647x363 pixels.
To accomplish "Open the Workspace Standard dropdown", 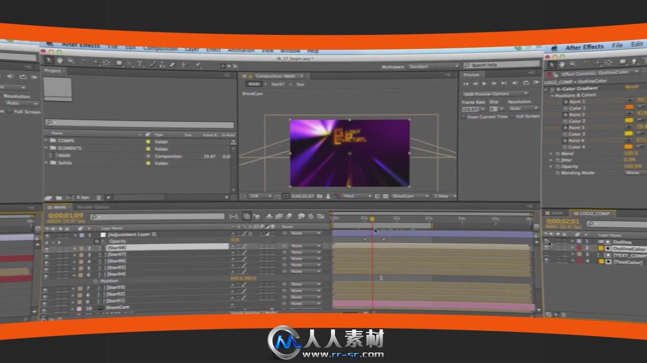I will coord(434,66).
